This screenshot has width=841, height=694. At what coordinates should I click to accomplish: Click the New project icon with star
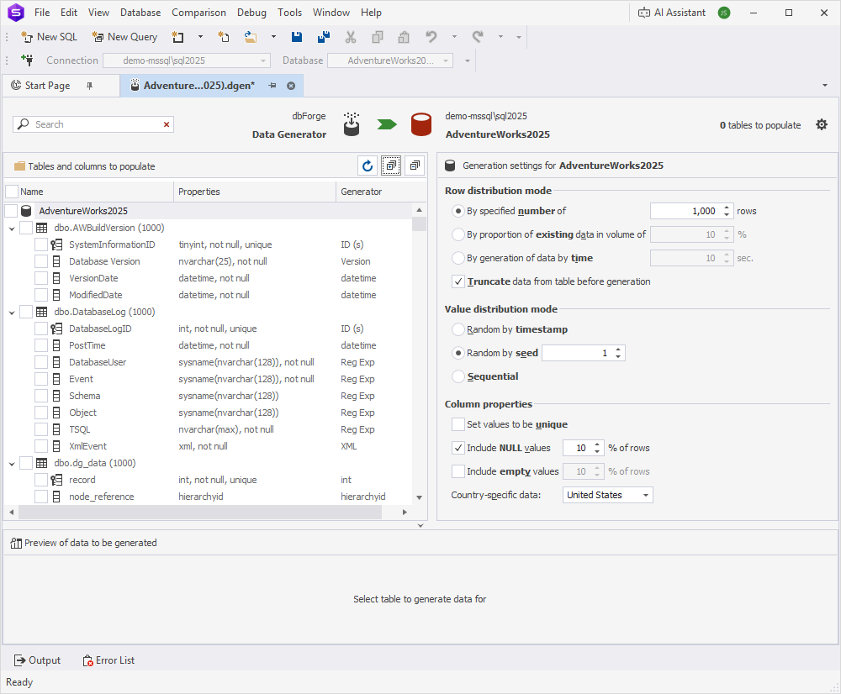tap(177, 37)
